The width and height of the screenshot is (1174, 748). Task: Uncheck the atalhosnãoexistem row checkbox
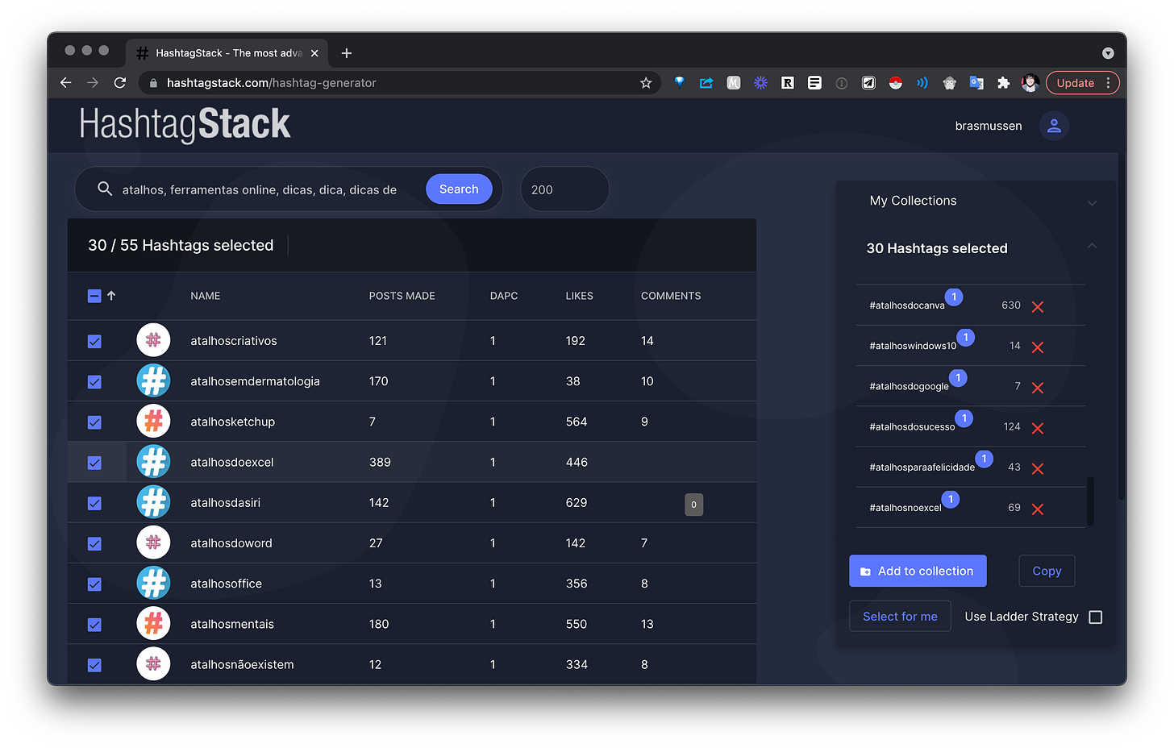click(x=94, y=665)
